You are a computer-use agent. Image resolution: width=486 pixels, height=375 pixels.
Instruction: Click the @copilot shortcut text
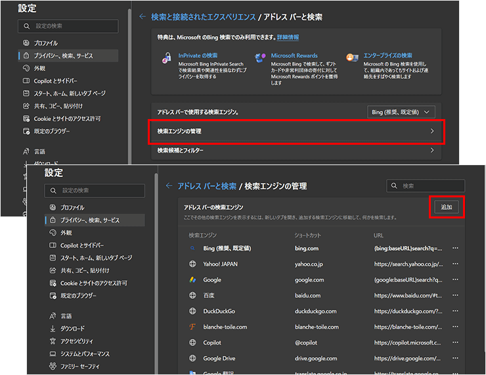click(x=306, y=343)
